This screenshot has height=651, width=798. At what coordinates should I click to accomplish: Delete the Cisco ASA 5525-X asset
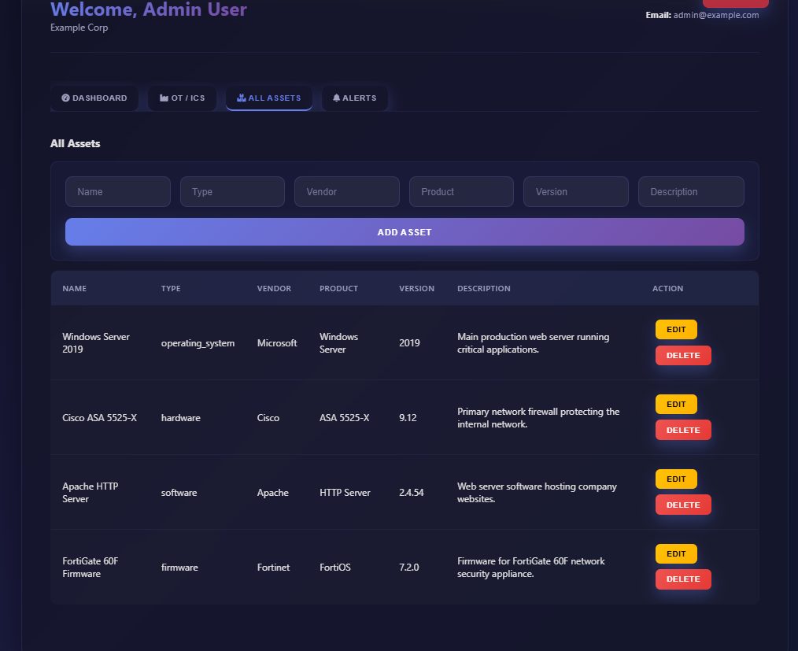coord(683,430)
